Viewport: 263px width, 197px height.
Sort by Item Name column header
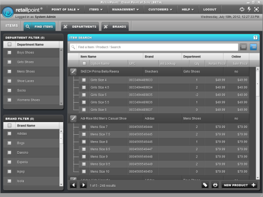pos(111,56)
